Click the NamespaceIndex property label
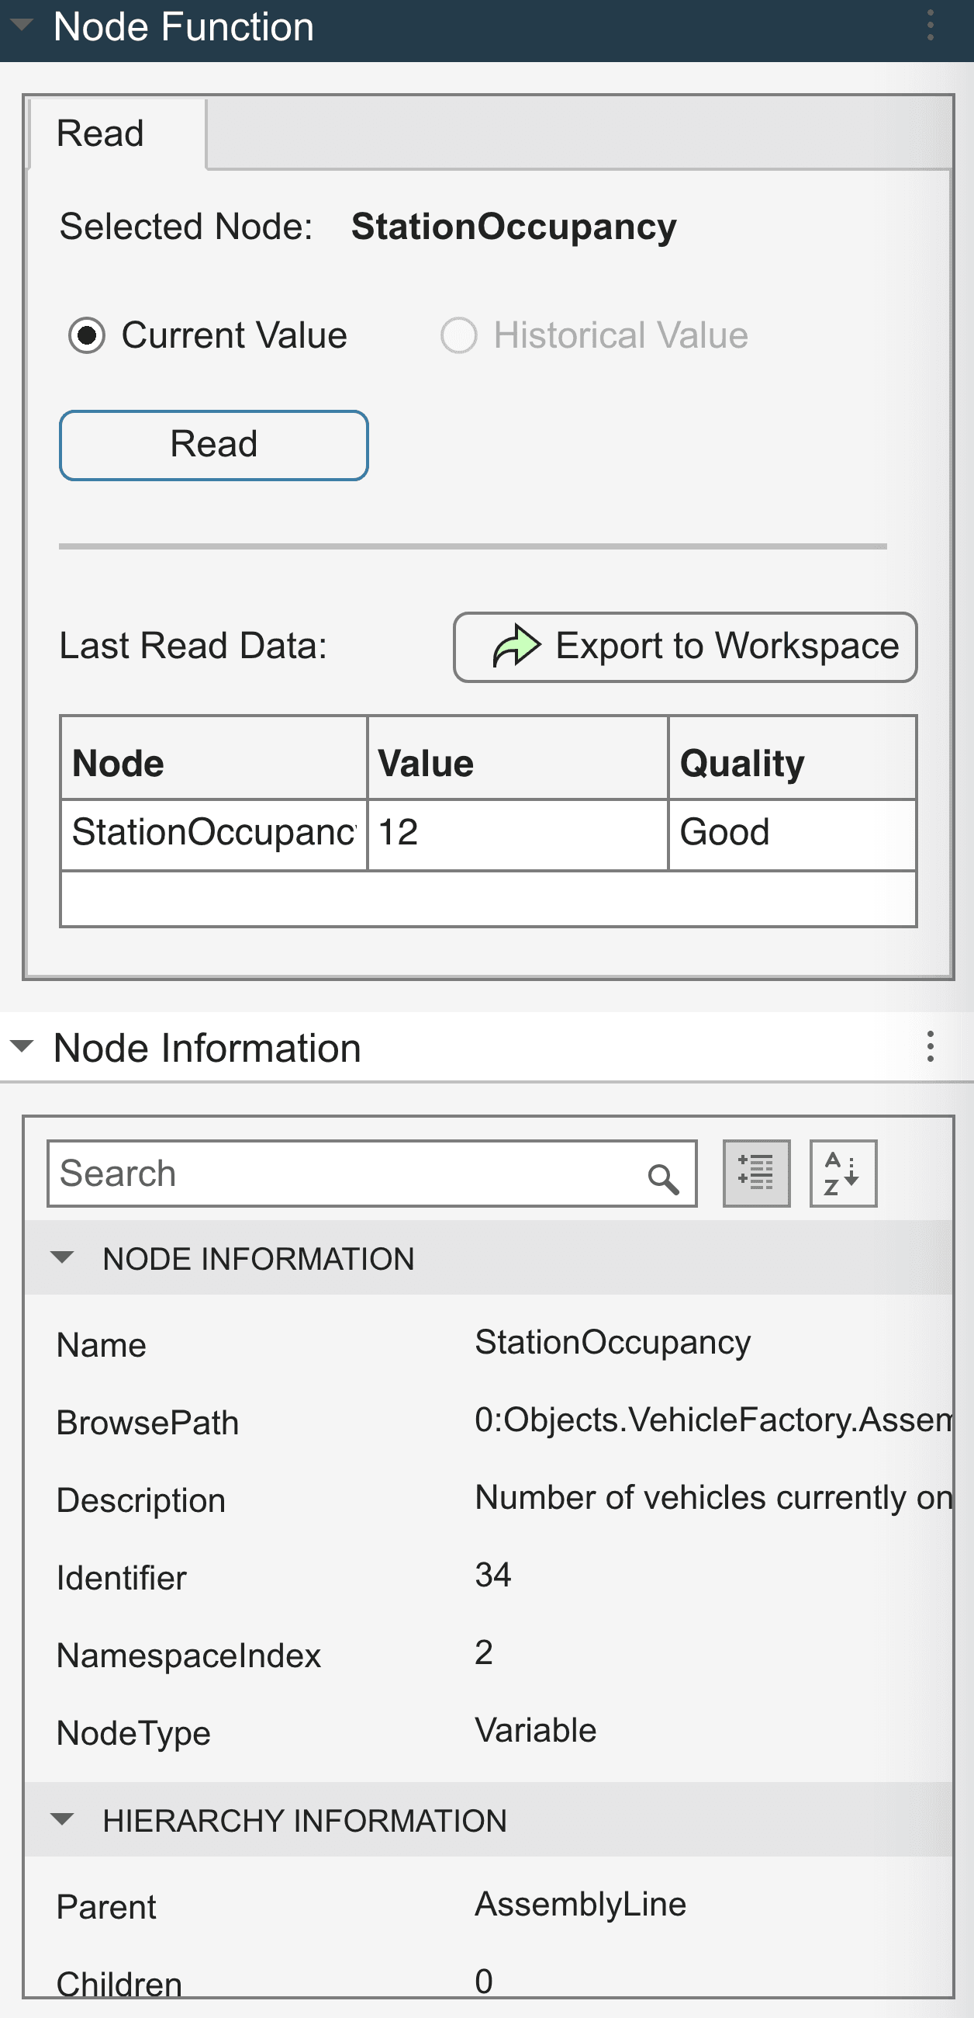Image resolution: width=974 pixels, height=2018 pixels. pos(189,1656)
